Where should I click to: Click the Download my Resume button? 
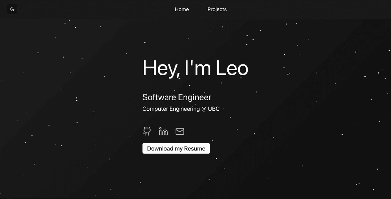pyautogui.click(x=176, y=148)
